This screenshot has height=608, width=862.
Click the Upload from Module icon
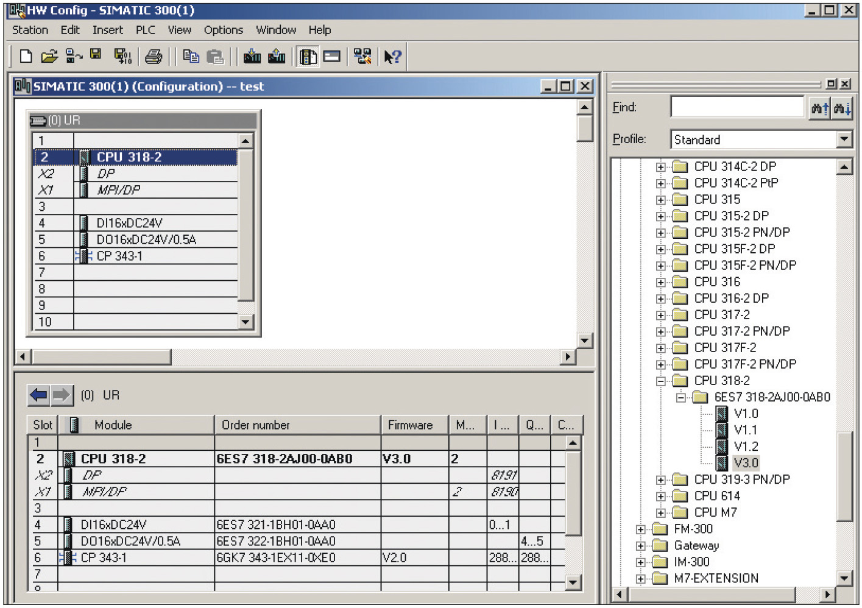[x=277, y=57]
